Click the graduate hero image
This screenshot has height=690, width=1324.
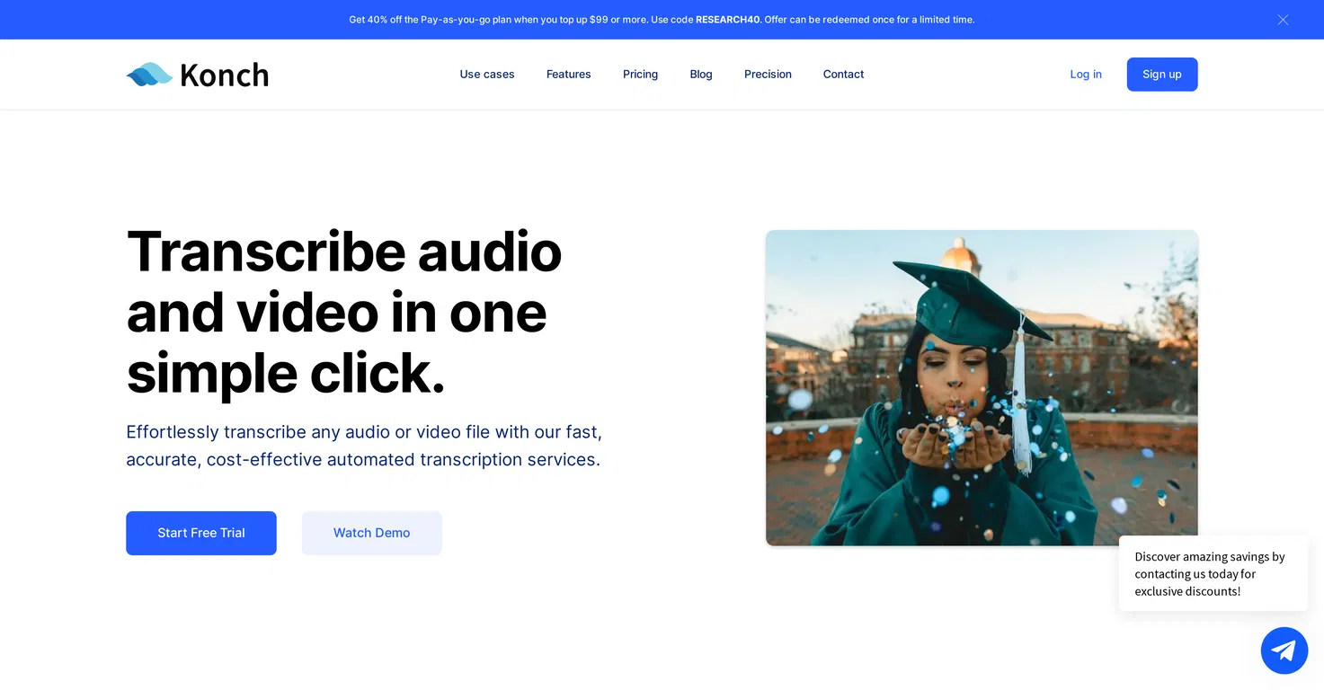point(982,388)
